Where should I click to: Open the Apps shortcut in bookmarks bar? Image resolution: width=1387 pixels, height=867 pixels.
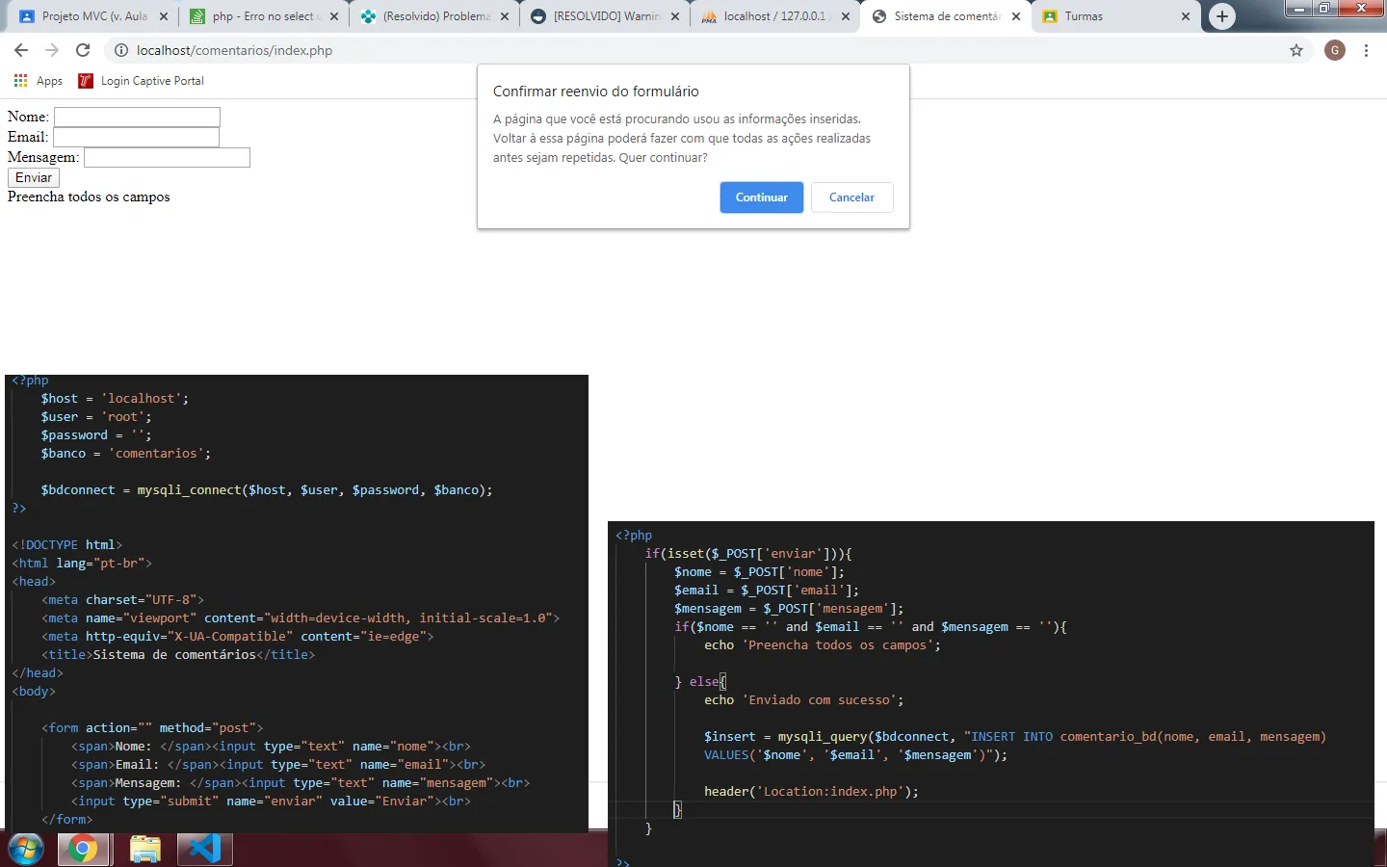pyautogui.click(x=39, y=81)
